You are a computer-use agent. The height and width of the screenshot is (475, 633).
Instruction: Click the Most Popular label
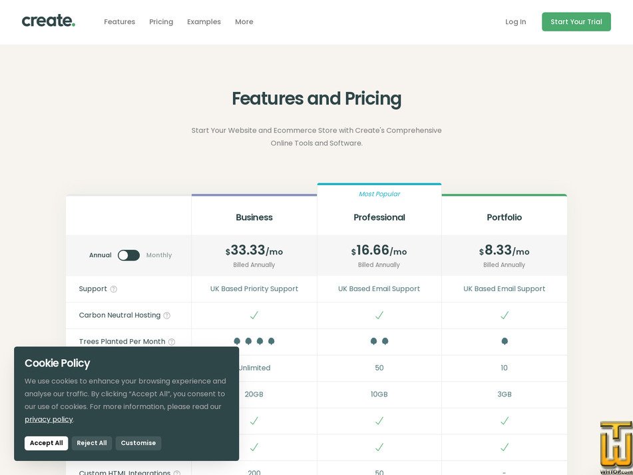[x=379, y=194]
